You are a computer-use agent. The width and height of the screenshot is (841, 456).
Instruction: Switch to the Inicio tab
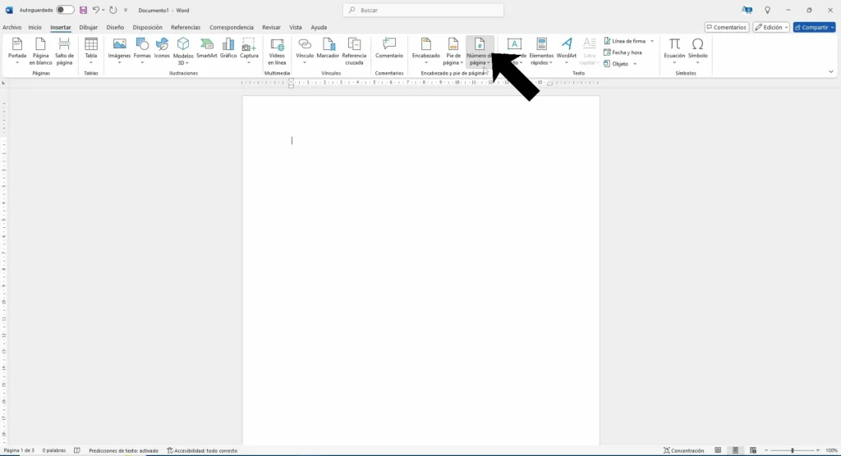pos(34,27)
